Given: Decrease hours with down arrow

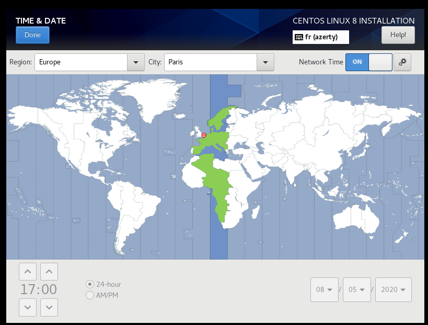Looking at the screenshot, I should (x=28, y=307).
